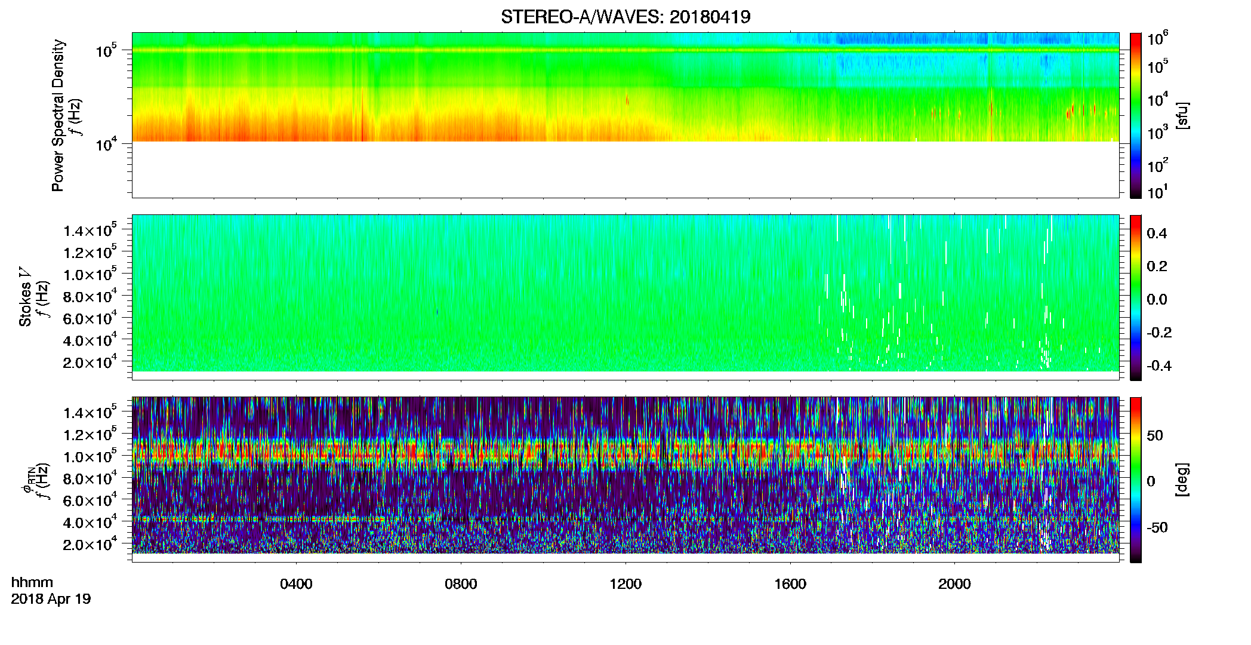The height and width of the screenshot is (645, 1251).
Task: Click the 2.0×10^4 tick in Stokes V panel
Action: [90, 362]
